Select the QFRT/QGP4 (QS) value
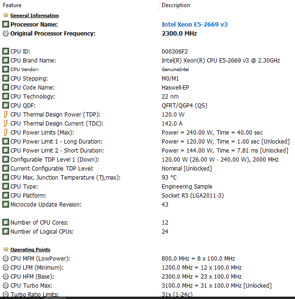 (x=184, y=106)
